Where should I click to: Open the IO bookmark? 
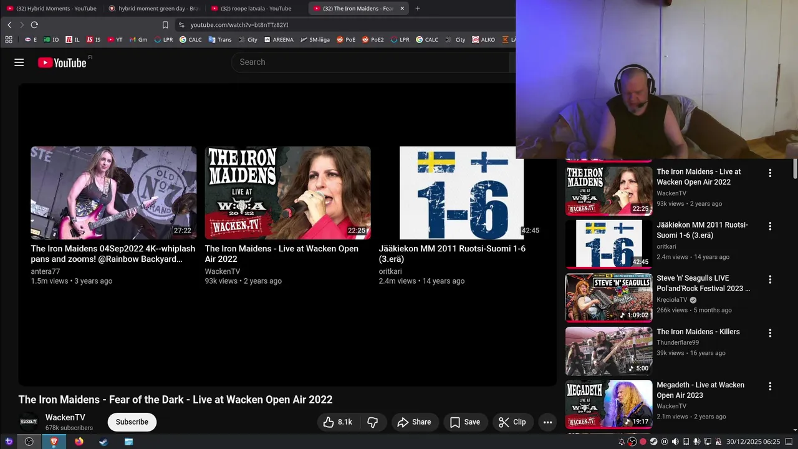click(51, 39)
